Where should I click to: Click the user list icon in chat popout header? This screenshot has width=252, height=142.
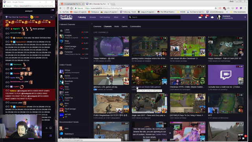[x=52, y=10]
